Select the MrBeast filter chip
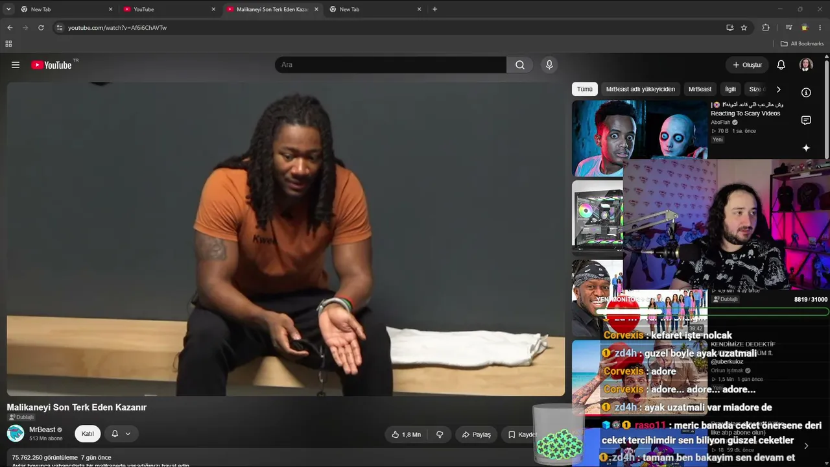This screenshot has height=467, width=830. 700,89
